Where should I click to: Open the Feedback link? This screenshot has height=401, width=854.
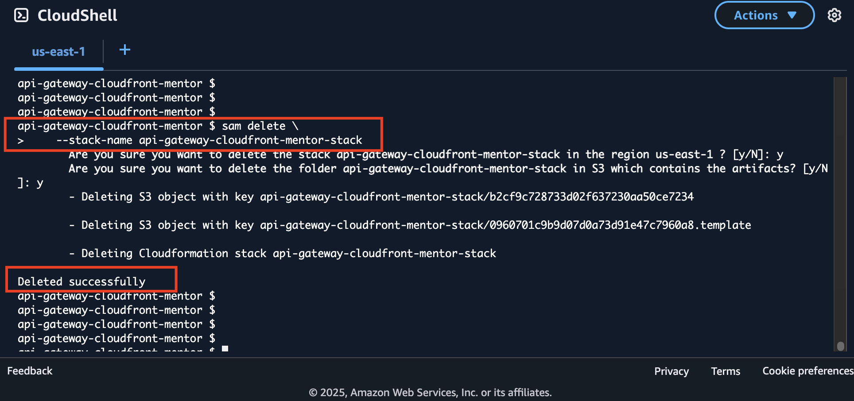pos(30,371)
